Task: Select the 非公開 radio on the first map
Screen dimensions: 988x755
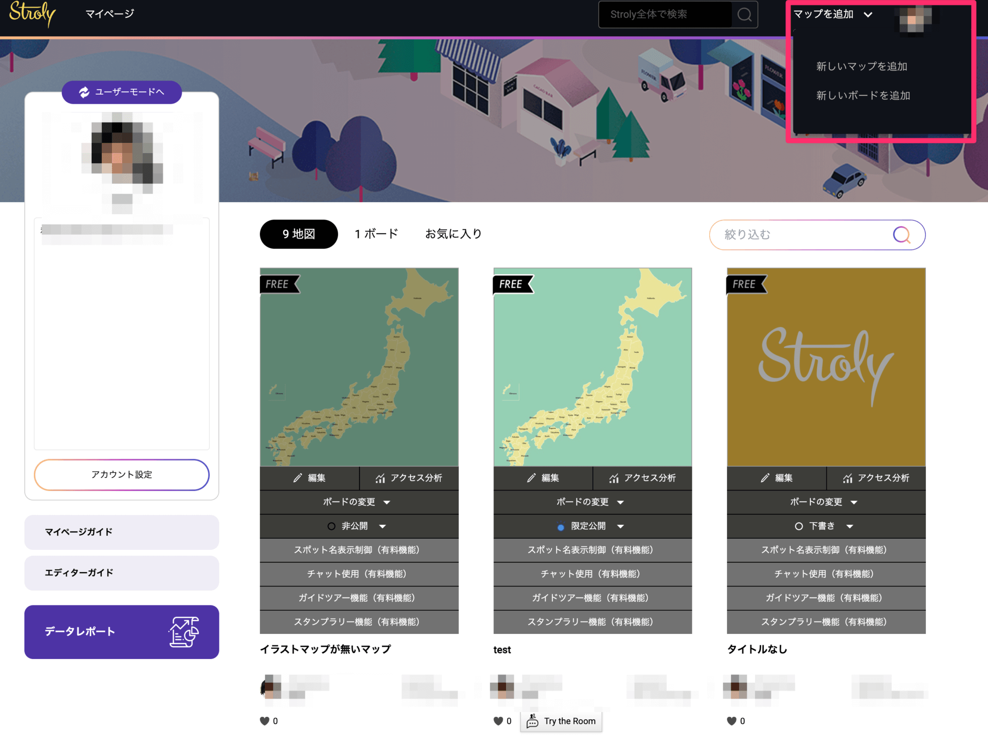Action: point(331,526)
